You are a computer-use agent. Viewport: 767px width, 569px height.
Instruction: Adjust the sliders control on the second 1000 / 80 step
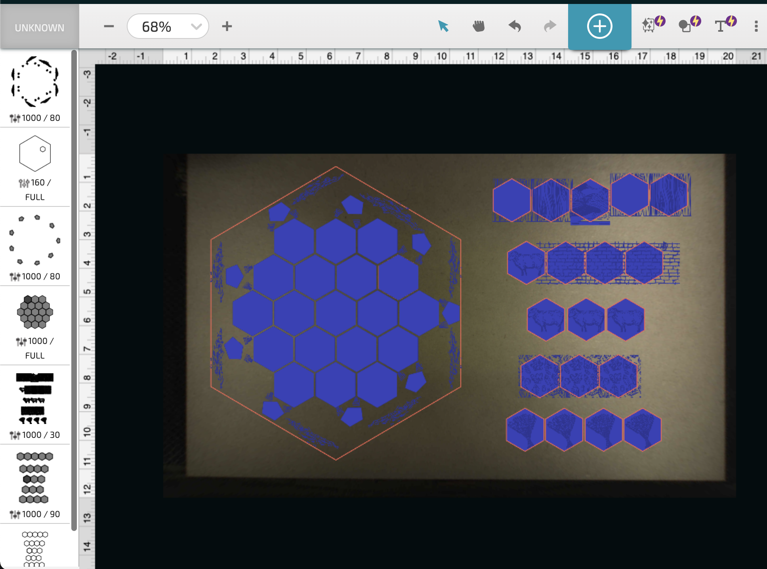[14, 276]
